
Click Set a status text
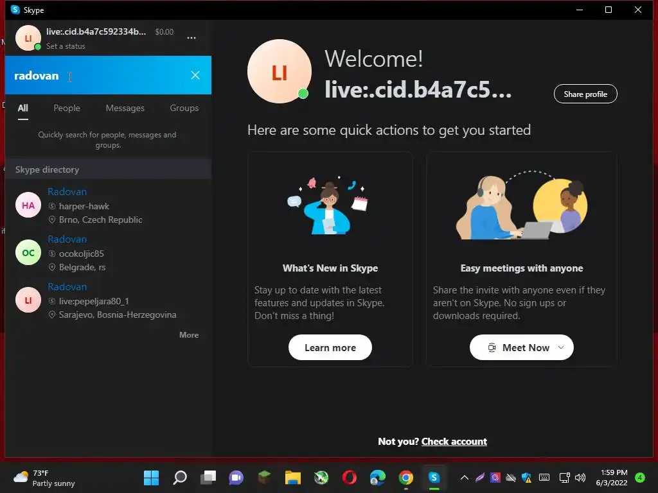pos(66,46)
